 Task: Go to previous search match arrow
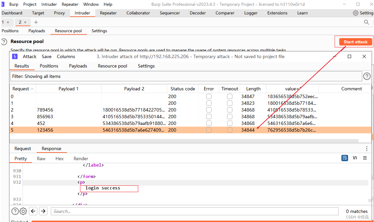[x=33, y=211]
